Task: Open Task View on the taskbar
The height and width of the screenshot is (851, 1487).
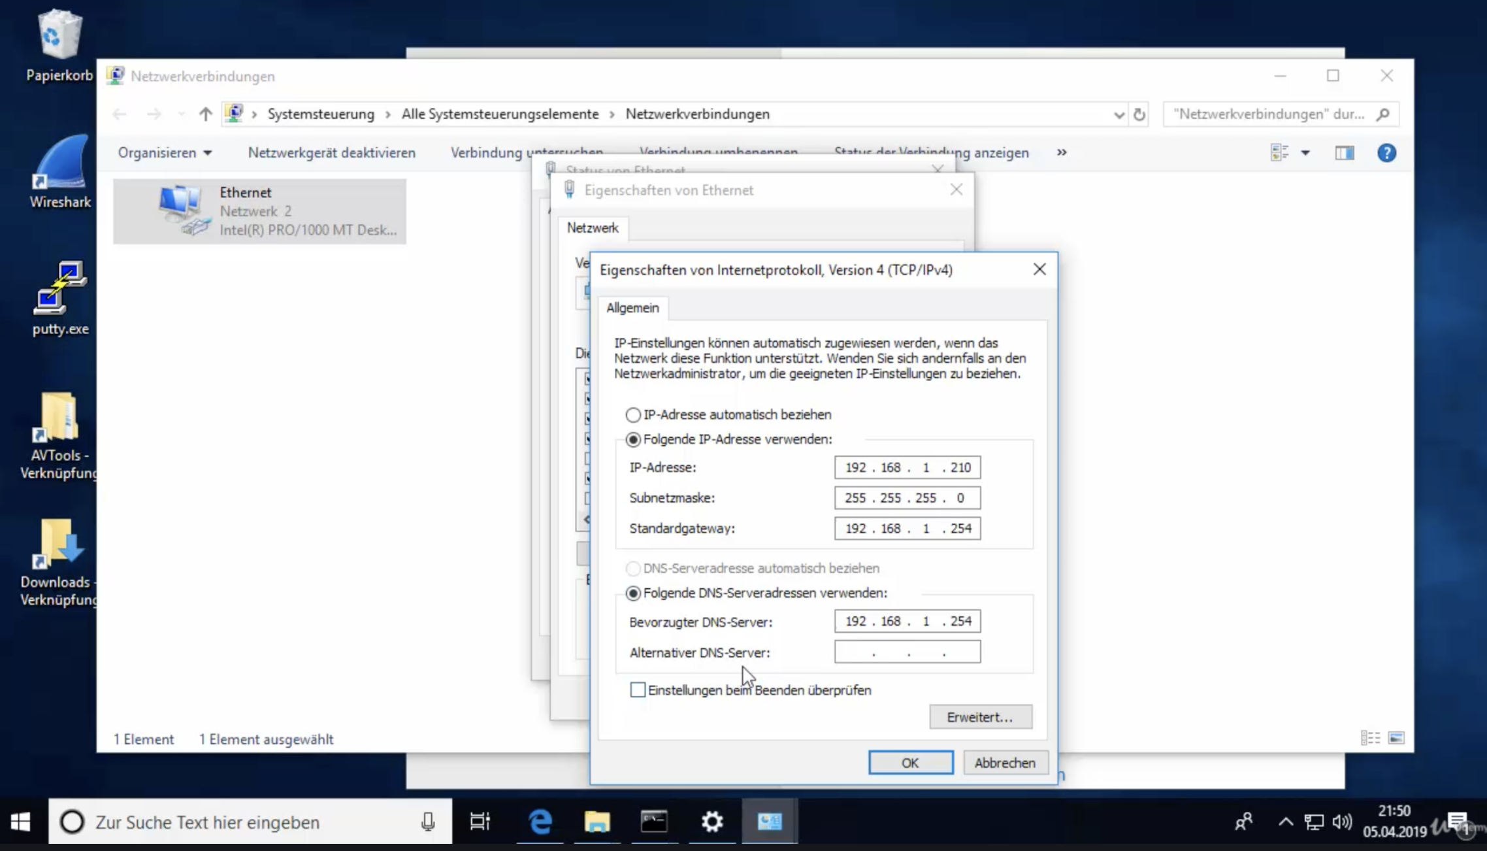Action: 480,822
